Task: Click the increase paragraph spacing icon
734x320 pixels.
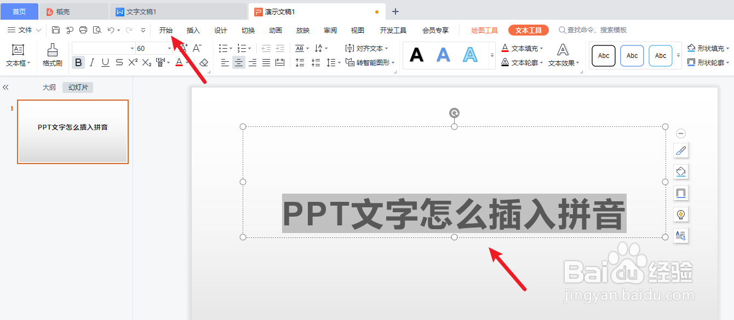Action: pos(300,63)
